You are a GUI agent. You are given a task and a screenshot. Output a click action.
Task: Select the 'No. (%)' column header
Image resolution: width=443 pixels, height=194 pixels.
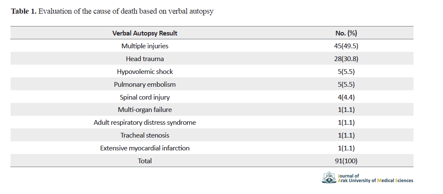click(346, 33)
